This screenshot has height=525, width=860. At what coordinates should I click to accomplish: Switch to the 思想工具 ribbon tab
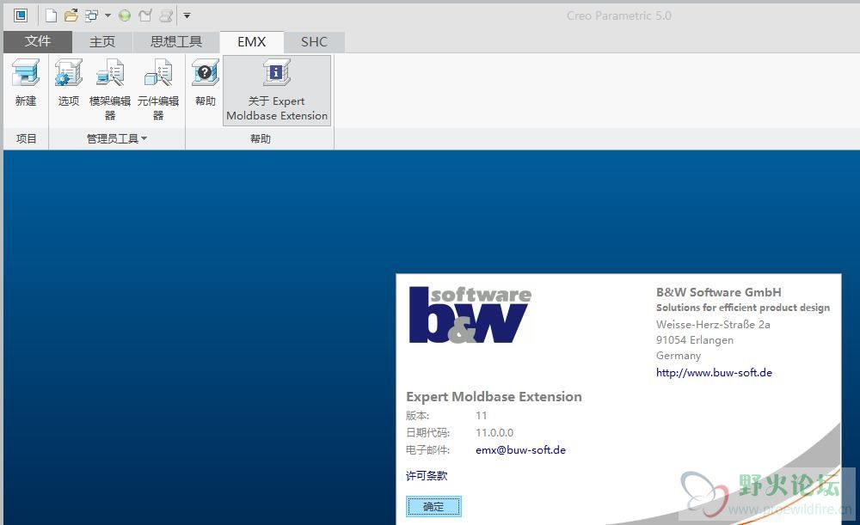coord(176,41)
